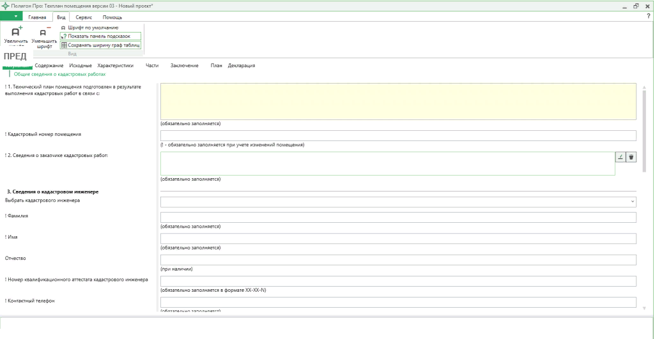
Task: Click the edit pencil icon for customer info
Action: pos(620,157)
